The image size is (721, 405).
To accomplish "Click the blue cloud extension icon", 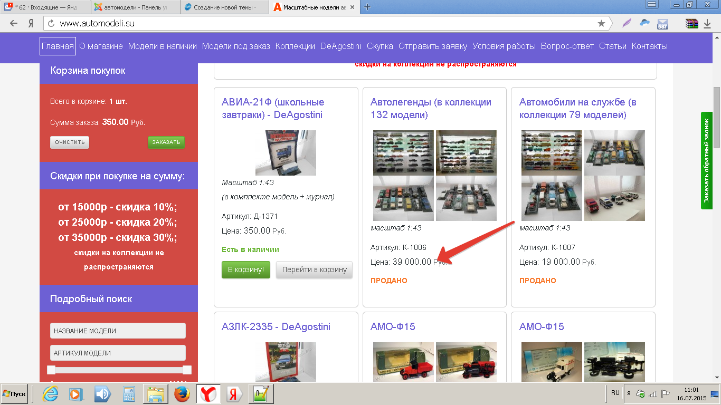I will pos(644,23).
